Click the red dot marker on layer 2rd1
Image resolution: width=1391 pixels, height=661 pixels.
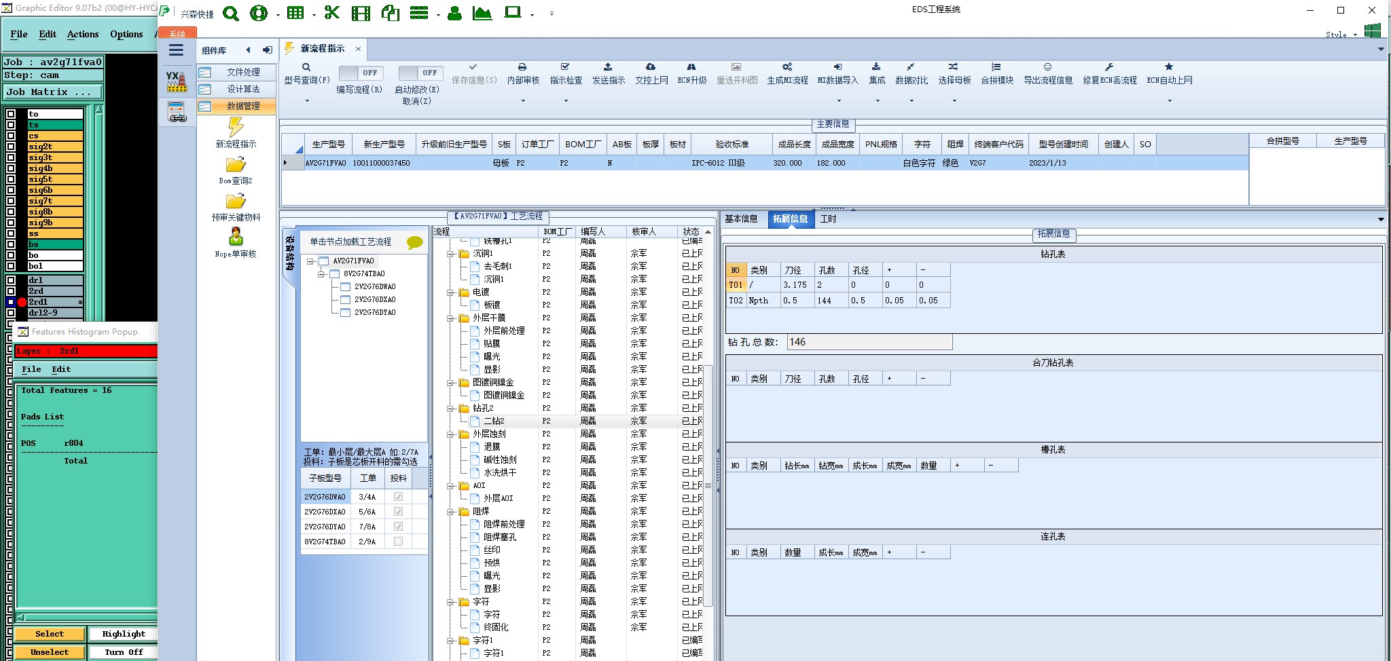22,302
